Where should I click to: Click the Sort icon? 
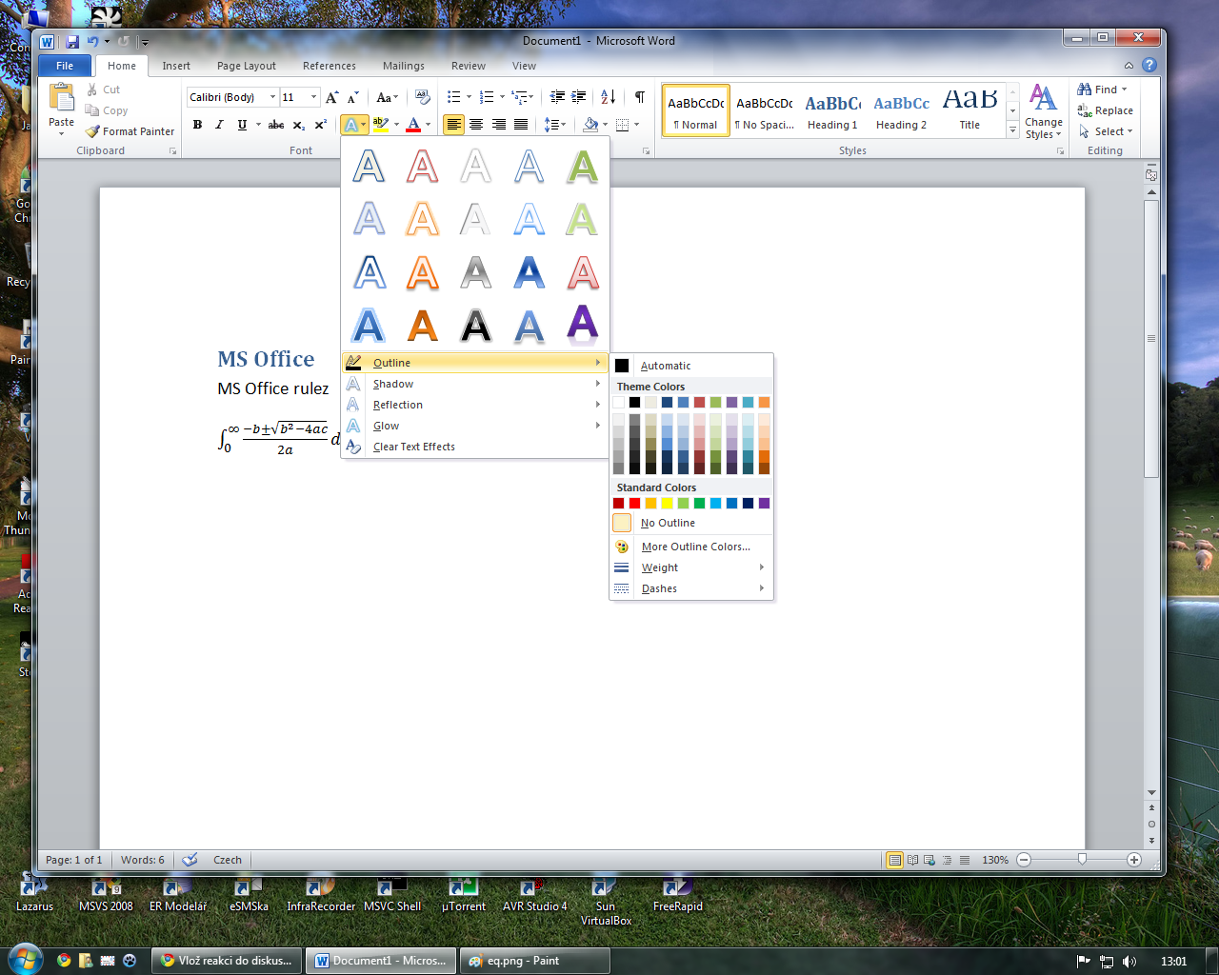(608, 97)
